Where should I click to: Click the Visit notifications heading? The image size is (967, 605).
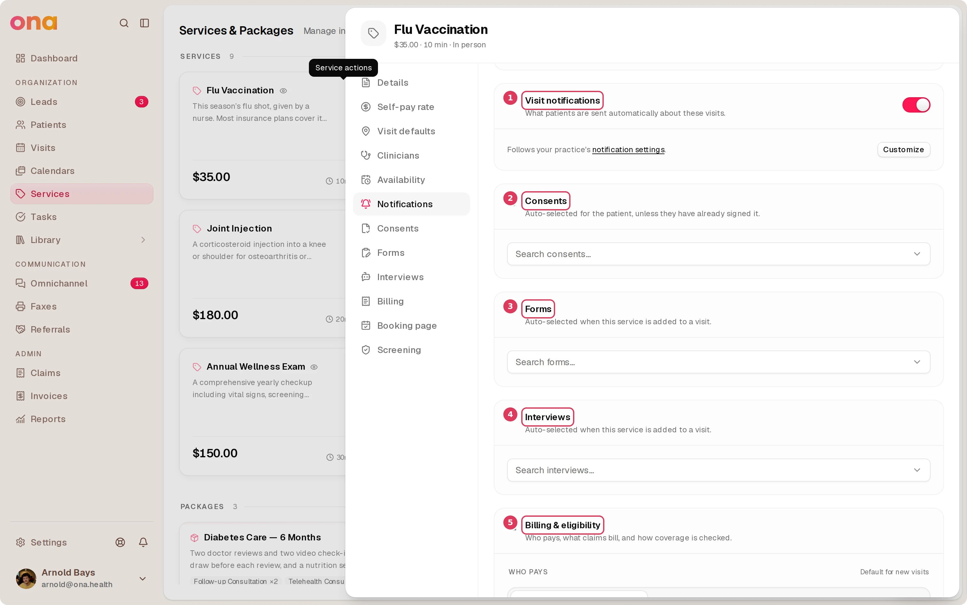point(562,100)
